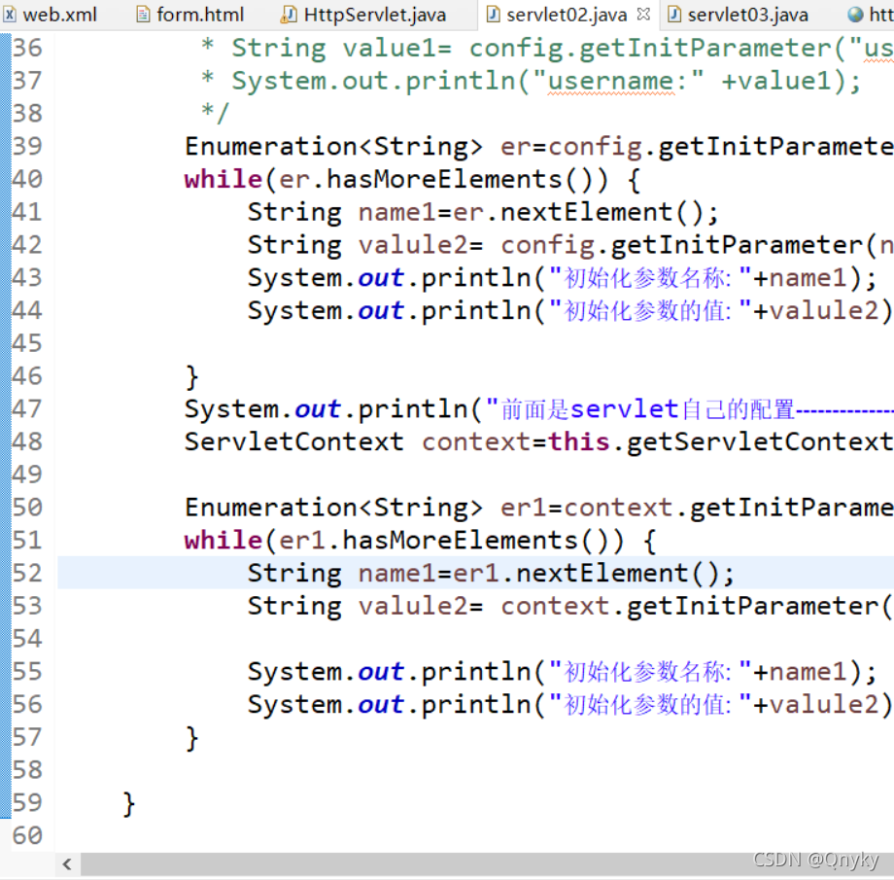Click line number 52 in the gutter

click(27, 573)
